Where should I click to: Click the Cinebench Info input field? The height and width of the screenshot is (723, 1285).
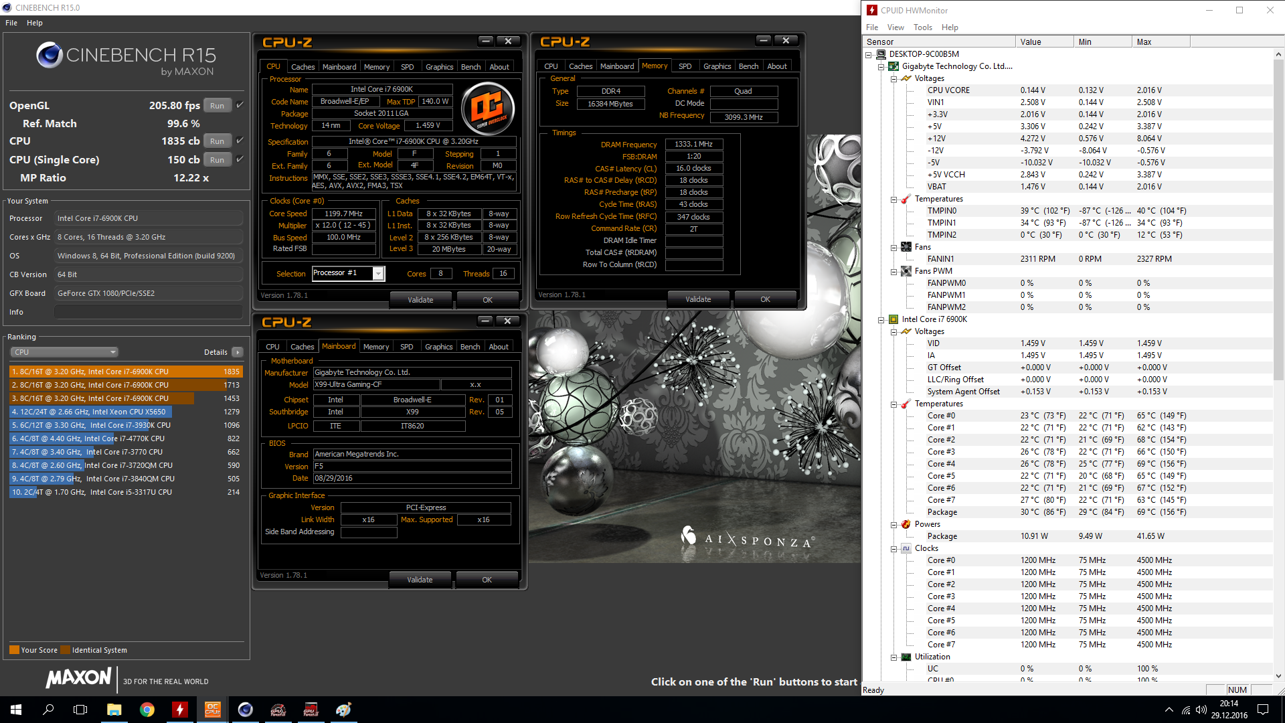click(149, 312)
